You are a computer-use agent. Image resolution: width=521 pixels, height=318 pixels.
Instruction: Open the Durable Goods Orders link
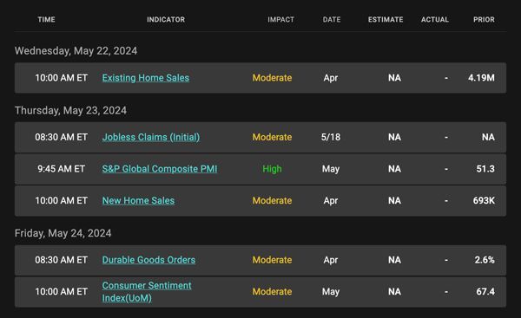click(148, 260)
